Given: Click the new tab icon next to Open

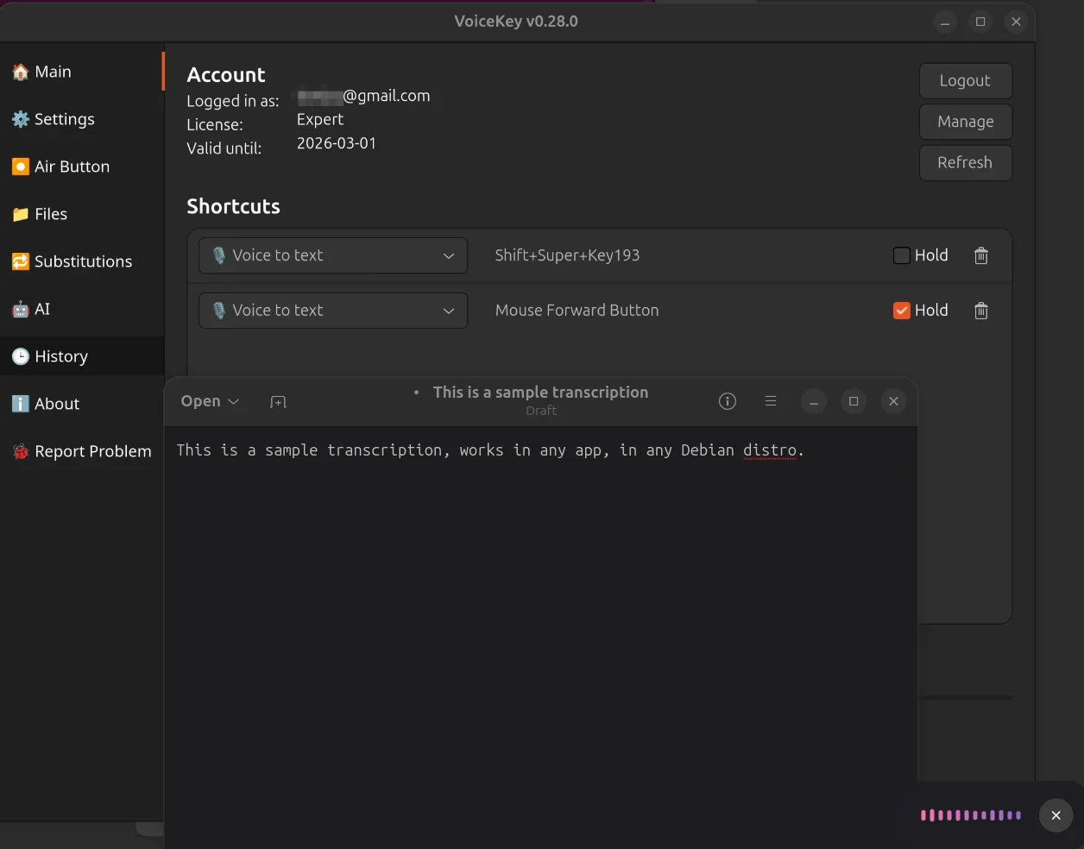Looking at the screenshot, I should tap(277, 401).
